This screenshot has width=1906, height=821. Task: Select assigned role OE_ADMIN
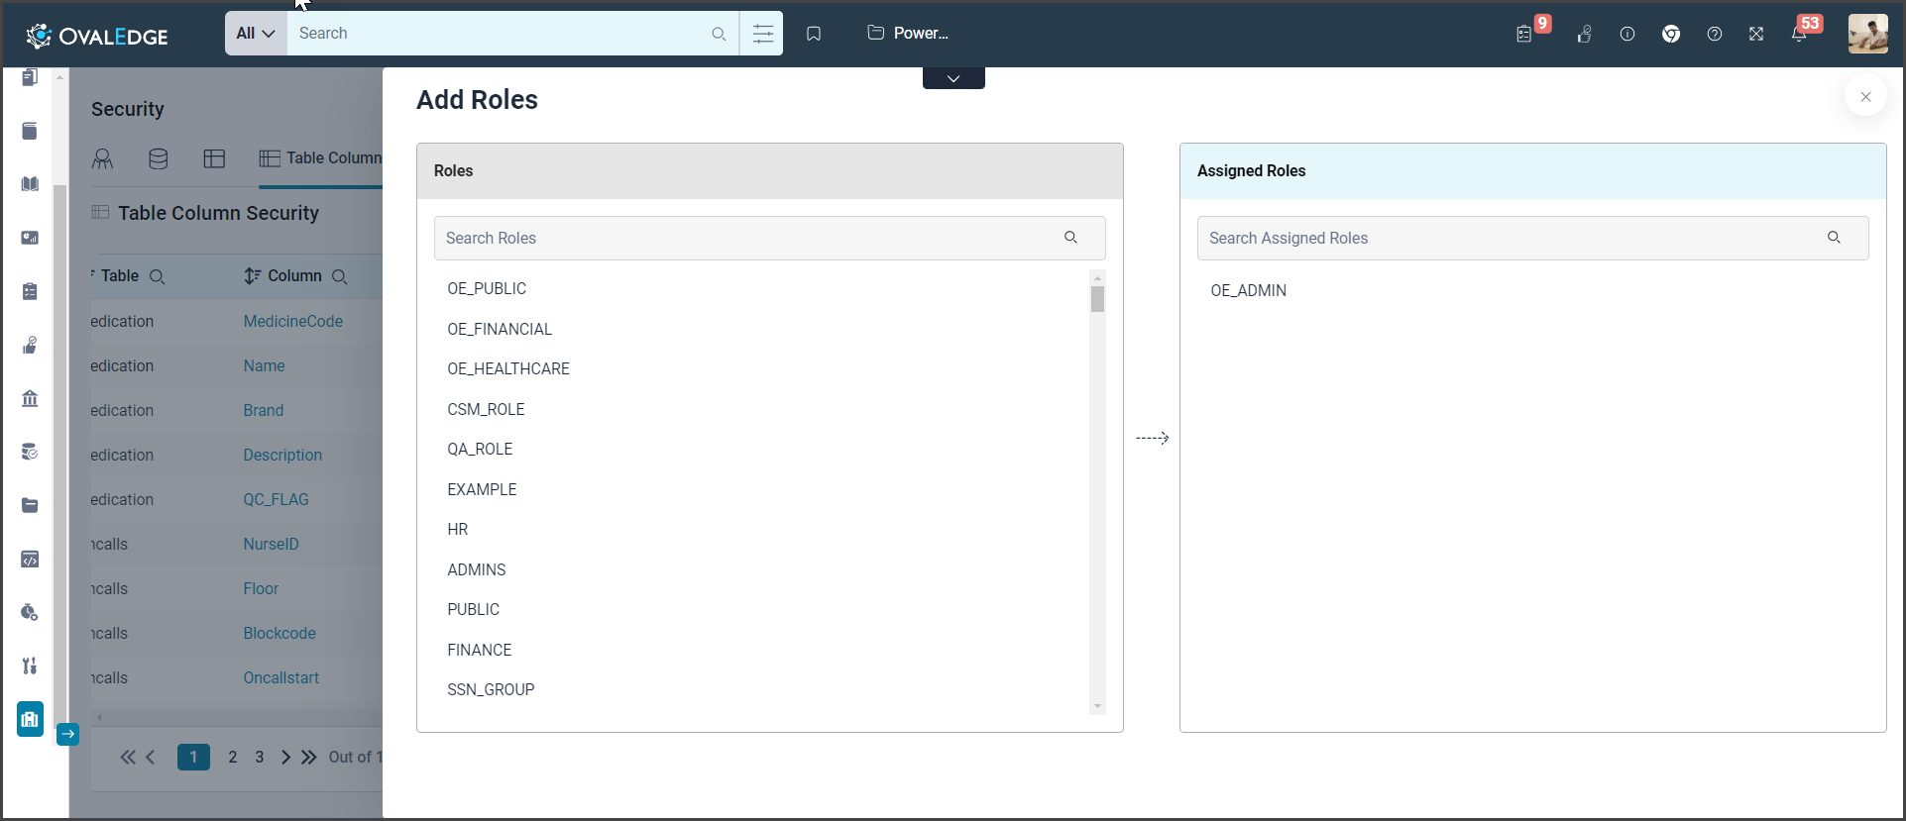click(1249, 290)
